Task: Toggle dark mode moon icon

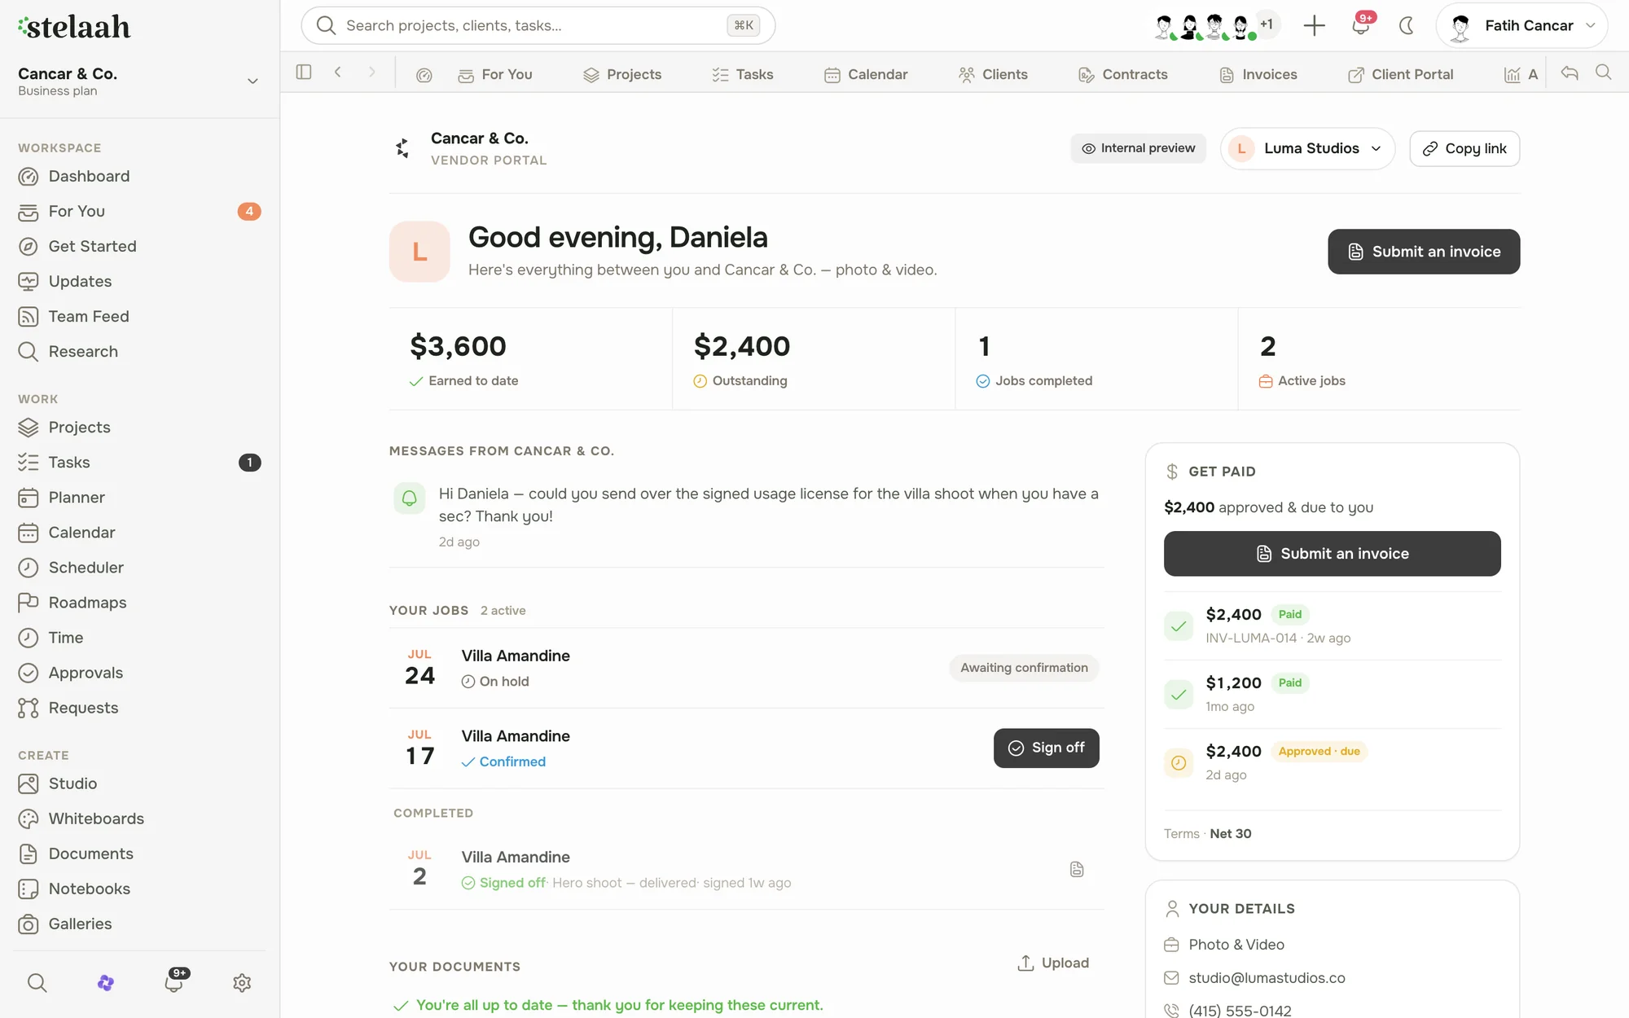Action: (x=1406, y=25)
